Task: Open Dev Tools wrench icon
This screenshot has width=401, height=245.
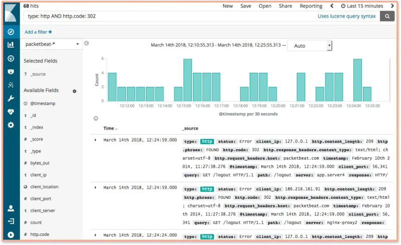Action: [x=11, y=98]
